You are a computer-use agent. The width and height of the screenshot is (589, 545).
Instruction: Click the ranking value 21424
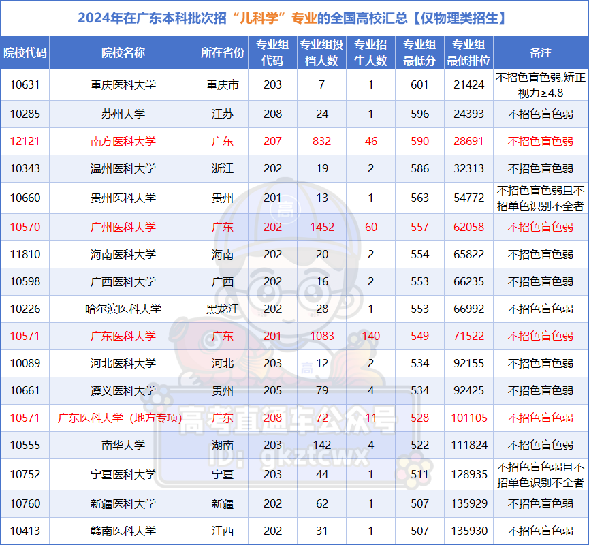468,85
